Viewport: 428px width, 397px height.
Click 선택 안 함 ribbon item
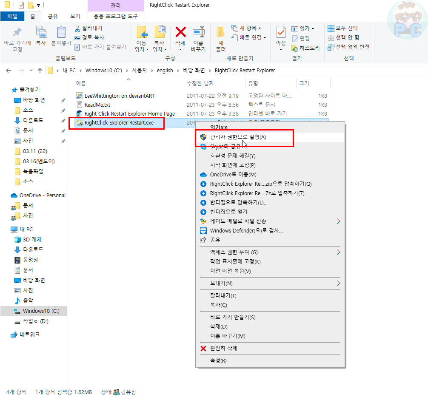click(x=344, y=37)
